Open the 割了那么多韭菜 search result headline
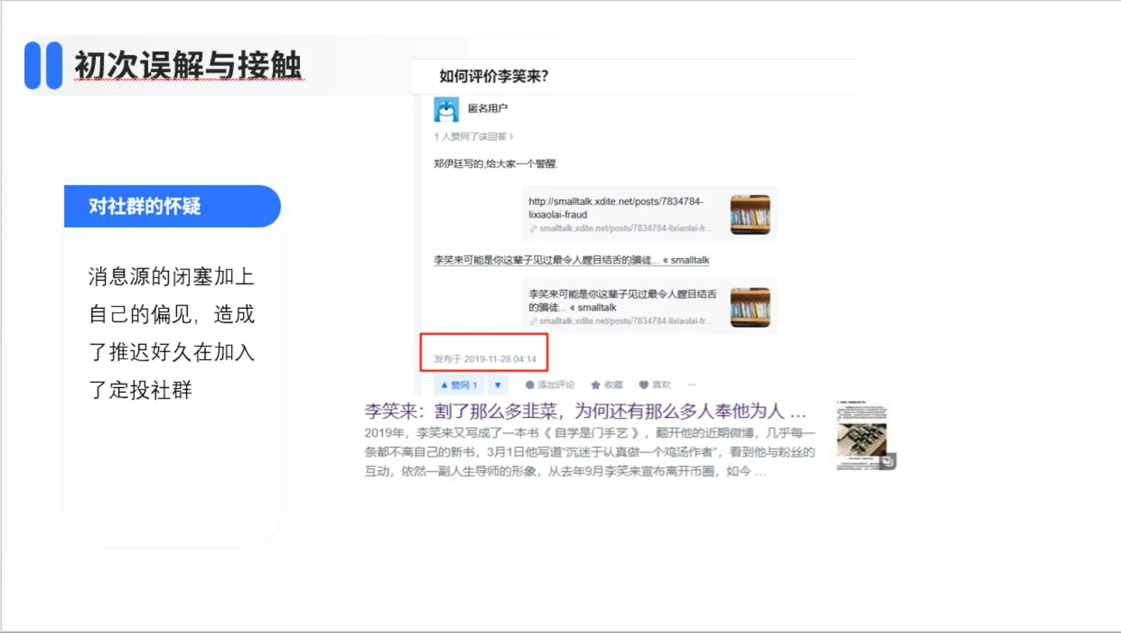1121x633 pixels. point(584,411)
